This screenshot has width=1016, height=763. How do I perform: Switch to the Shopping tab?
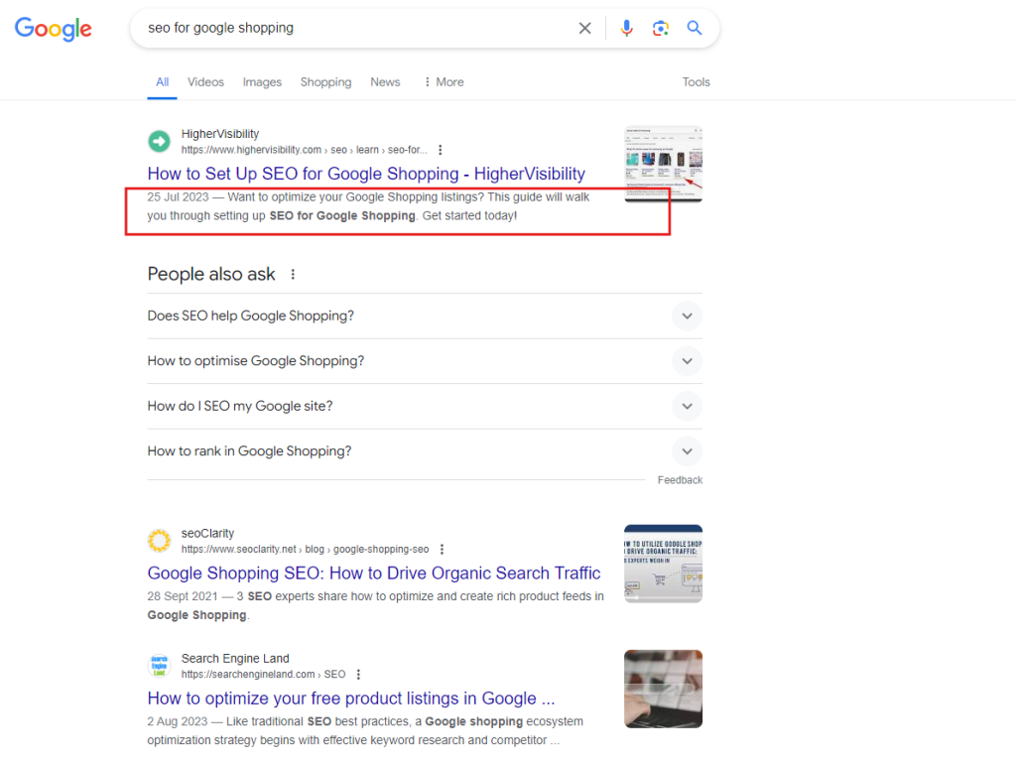click(325, 82)
